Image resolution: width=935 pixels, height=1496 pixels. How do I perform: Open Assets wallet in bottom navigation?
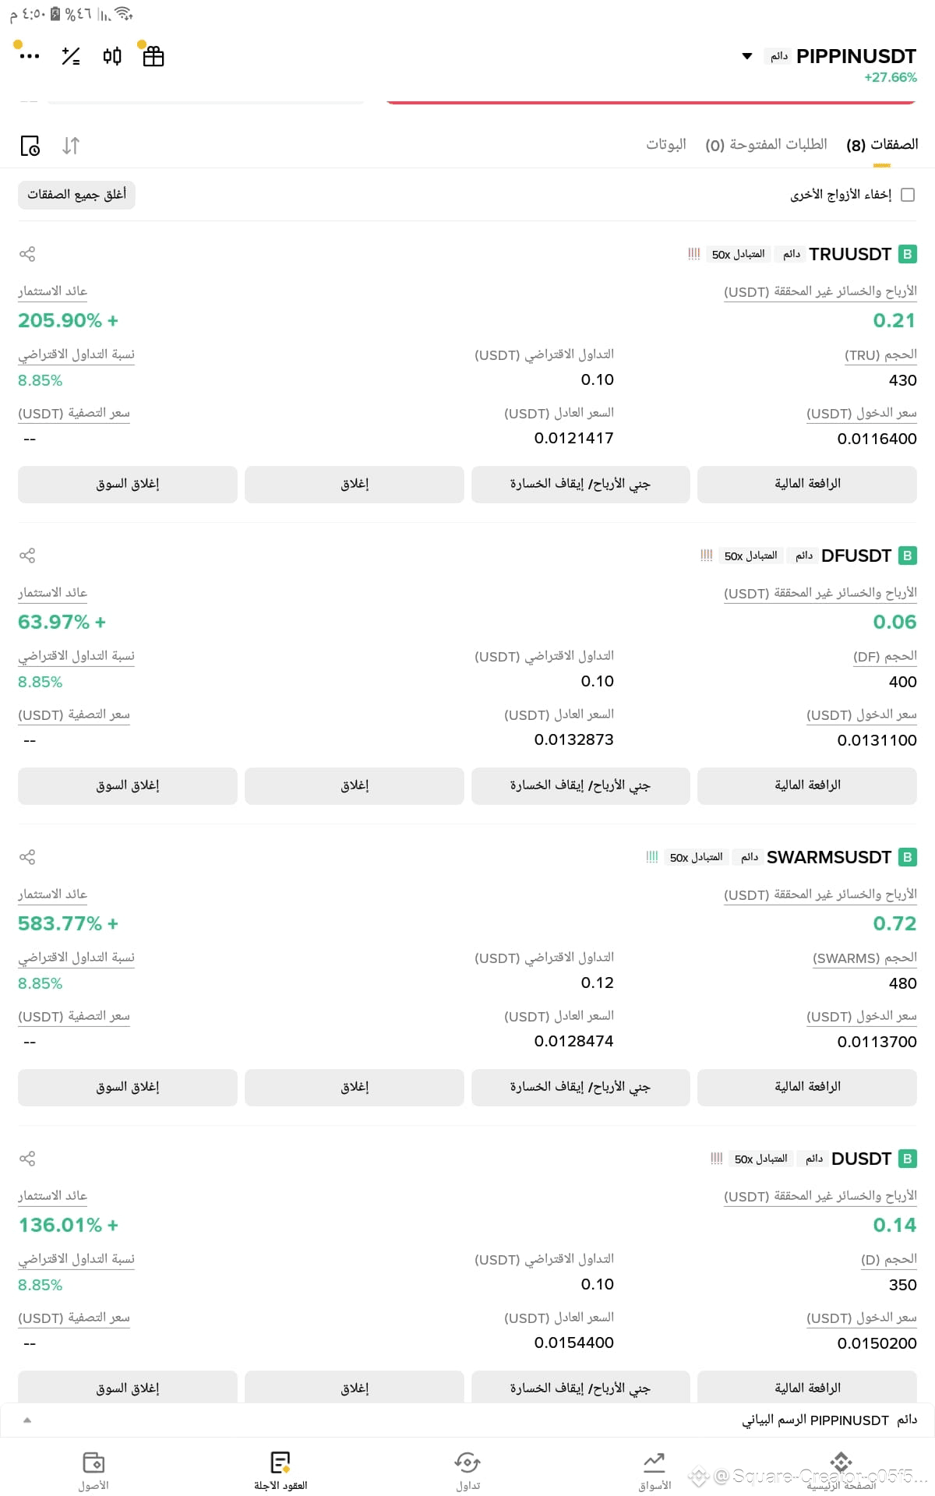coord(93,1471)
